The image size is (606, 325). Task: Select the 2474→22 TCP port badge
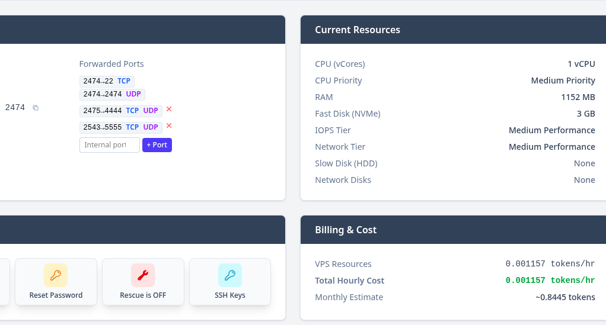coord(107,81)
